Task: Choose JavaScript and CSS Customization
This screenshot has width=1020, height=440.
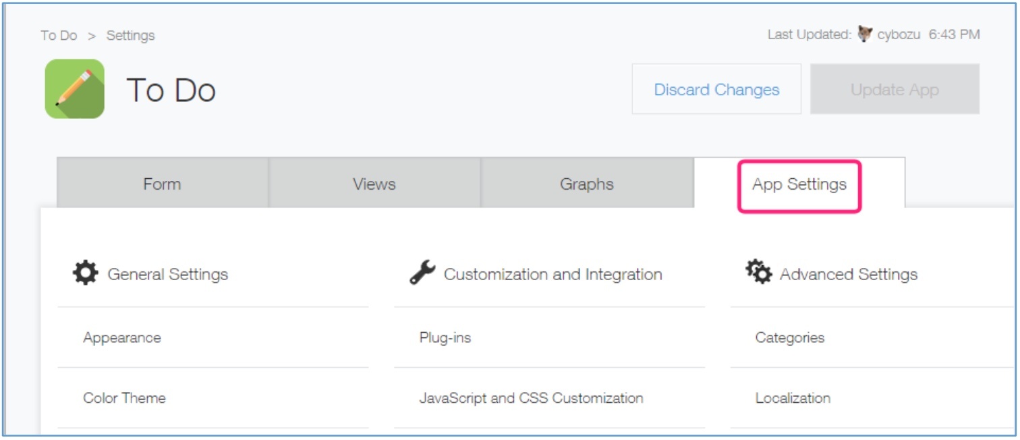Action: (531, 398)
